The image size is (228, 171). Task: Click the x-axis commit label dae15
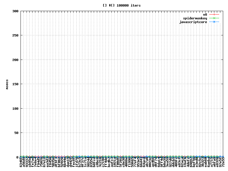pyautogui.click(x=68, y=162)
